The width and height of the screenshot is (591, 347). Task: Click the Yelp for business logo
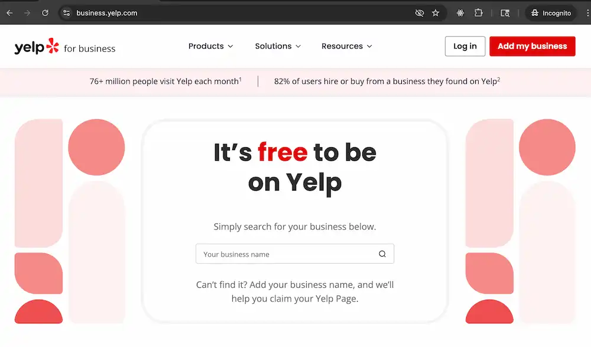pos(64,47)
